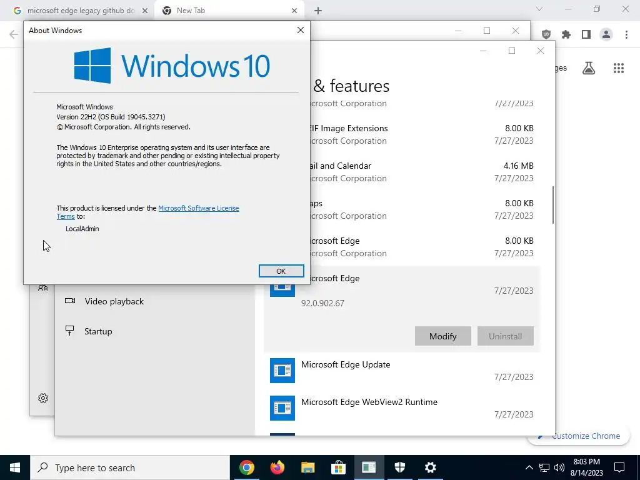
Task: Open the Google apps grid
Action: point(619,68)
